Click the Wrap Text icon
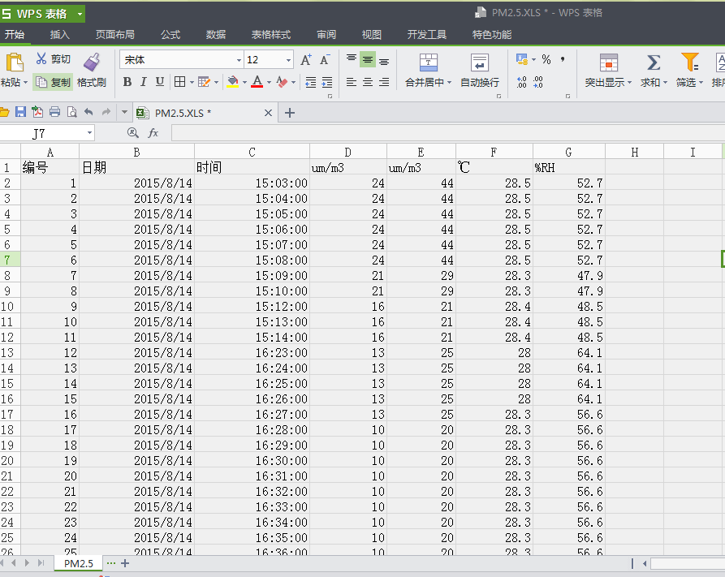725x577 pixels. pos(479,63)
